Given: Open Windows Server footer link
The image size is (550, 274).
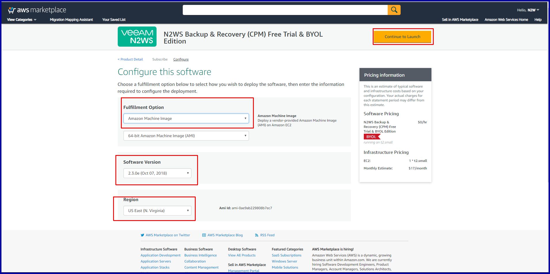Looking at the screenshot, I should coord(284,261).
